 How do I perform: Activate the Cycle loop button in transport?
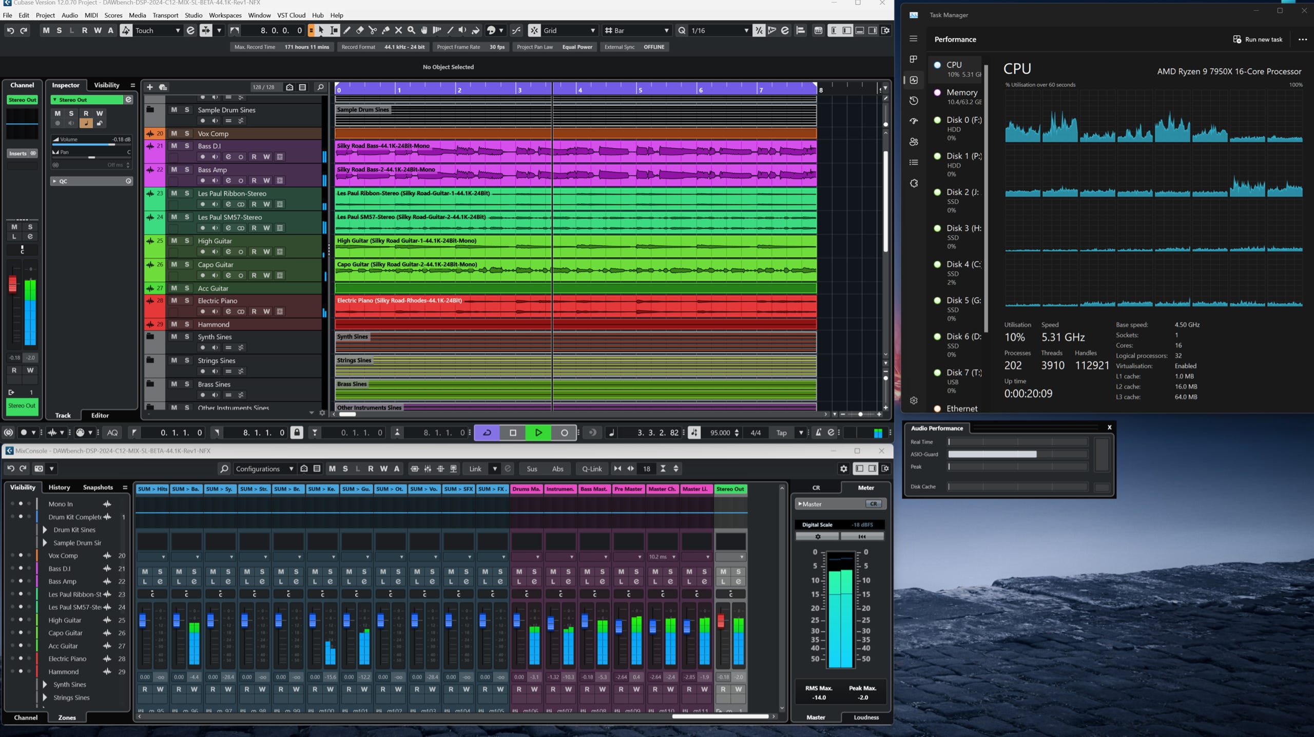coord(487,433)
